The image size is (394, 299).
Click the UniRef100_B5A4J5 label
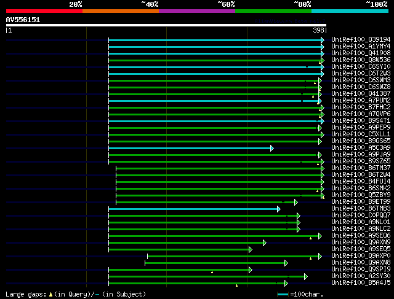[361, 283]
